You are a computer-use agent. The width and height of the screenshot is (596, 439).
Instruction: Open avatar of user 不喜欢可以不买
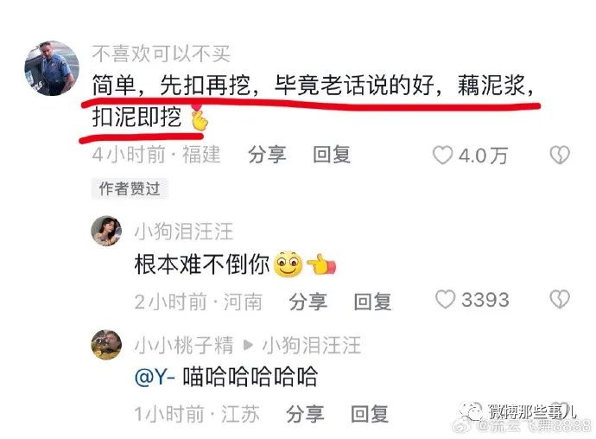[x=52, y=68]
